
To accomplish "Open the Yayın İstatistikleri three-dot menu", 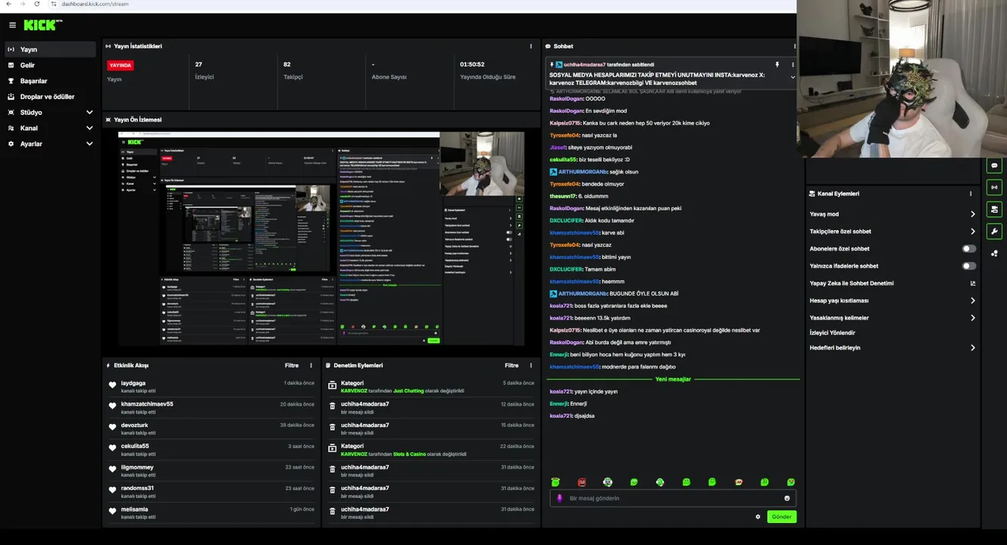I will pos(530,46).
